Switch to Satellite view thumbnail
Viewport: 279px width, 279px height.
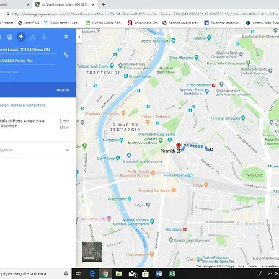(92, 252)
